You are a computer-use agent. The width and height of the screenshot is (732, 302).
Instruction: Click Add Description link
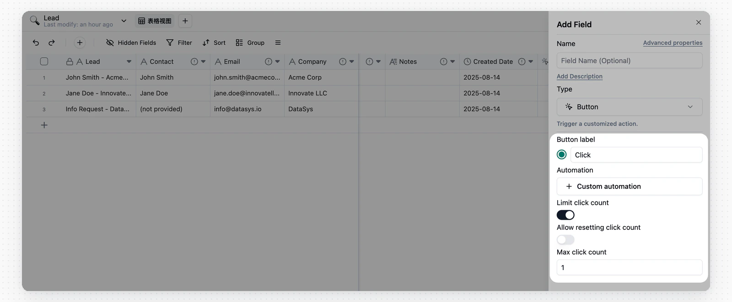pos(580,76)
